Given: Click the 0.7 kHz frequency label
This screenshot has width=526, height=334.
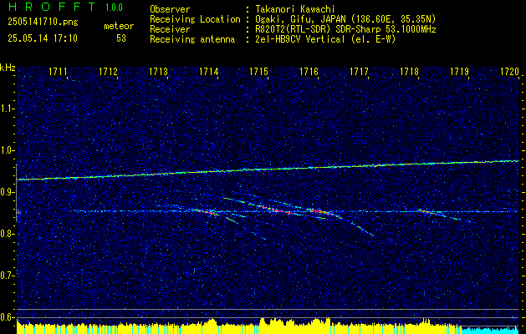Looking at the screenshot, I should point(8,276).
